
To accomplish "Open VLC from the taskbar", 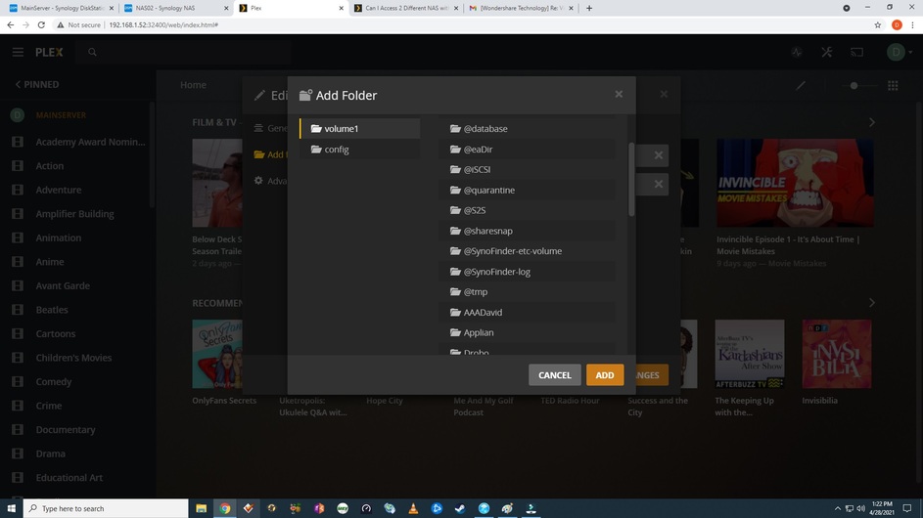I will point(413,508).
